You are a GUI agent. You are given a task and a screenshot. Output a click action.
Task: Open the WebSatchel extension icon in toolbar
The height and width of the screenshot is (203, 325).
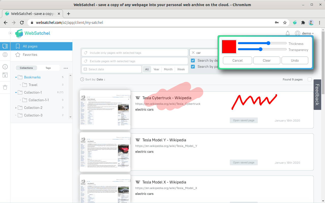[x=295, y=23]
